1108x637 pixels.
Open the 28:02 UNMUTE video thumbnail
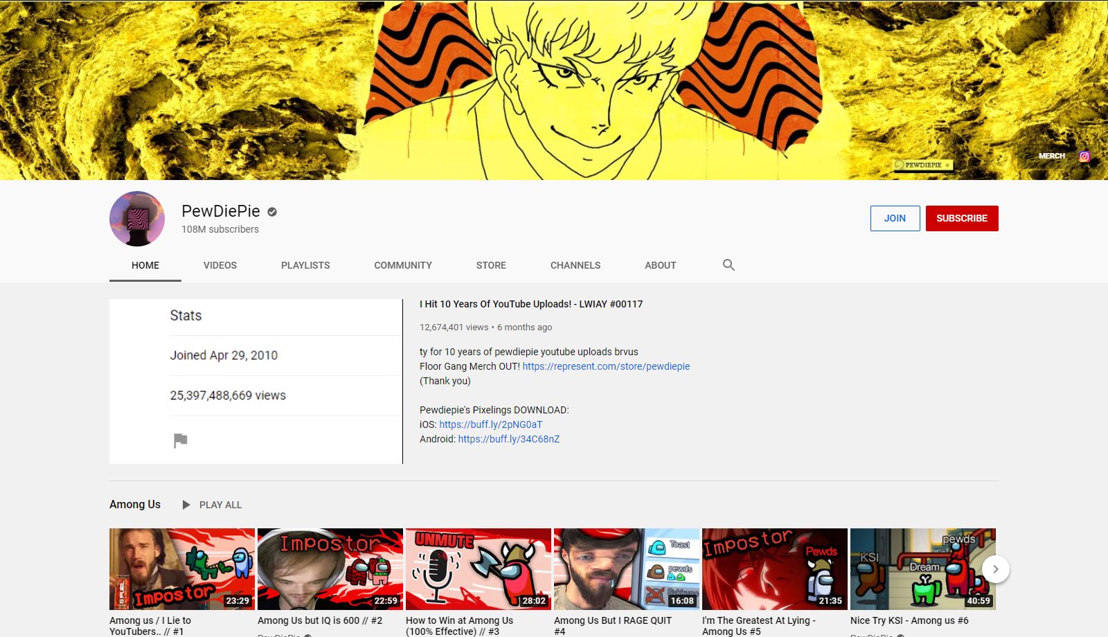(x=479, y=569)
